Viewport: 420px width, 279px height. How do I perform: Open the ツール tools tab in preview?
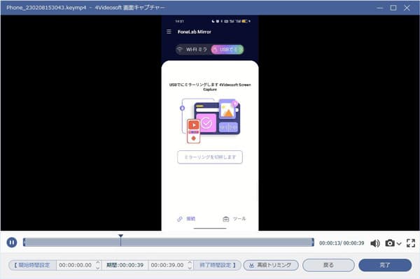click(234, 219)
